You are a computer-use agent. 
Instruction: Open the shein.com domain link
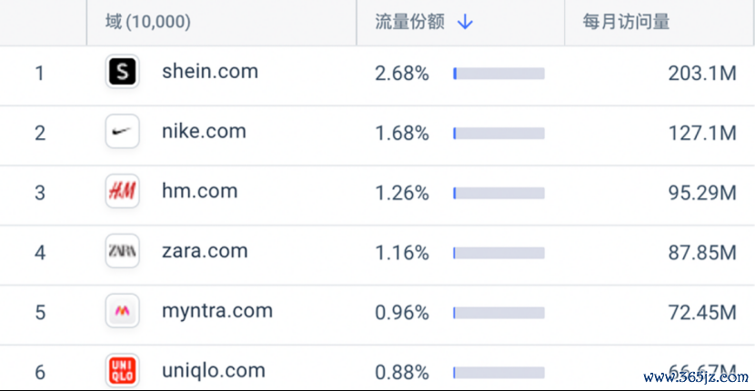coord(210,72)
